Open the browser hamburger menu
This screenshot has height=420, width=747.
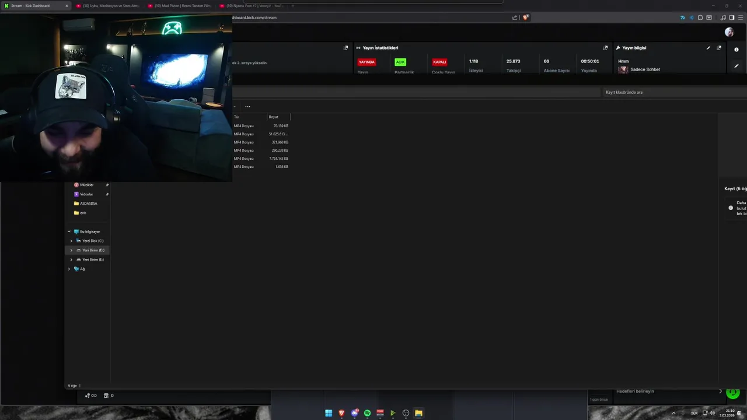[741, 17]
